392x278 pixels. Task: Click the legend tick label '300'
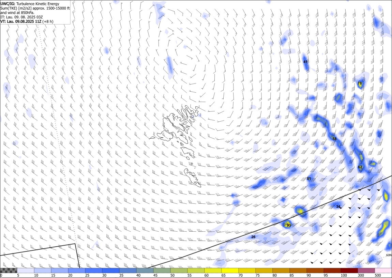point(361,275)
